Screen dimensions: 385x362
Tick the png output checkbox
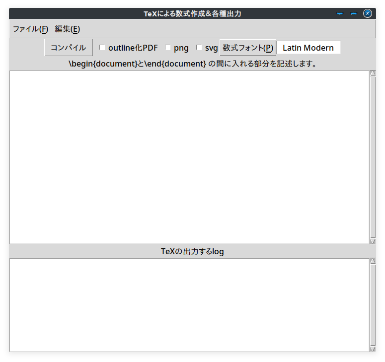[168, 48]
